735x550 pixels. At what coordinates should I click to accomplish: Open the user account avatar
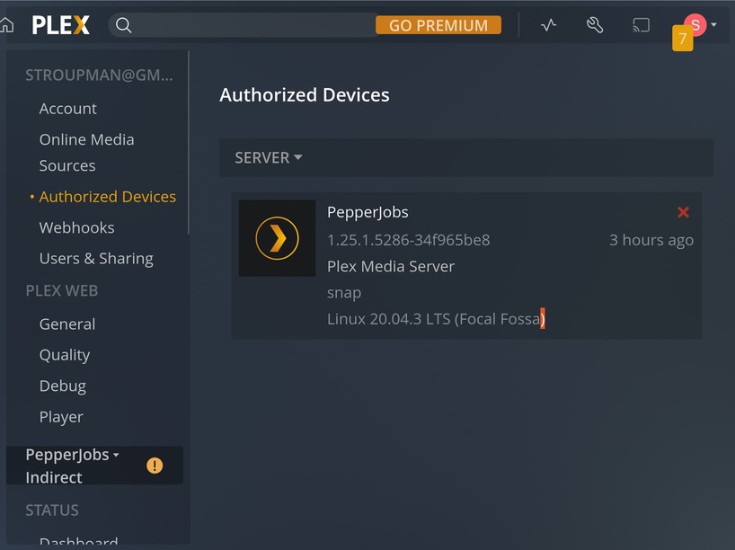coord(695,25)
